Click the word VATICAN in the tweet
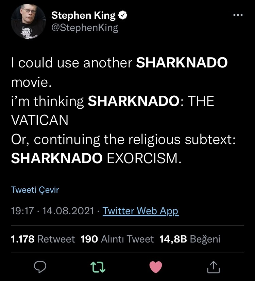 click(x=40, y=120)
